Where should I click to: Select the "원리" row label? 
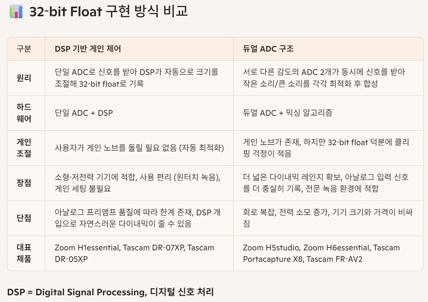(24, 78)
